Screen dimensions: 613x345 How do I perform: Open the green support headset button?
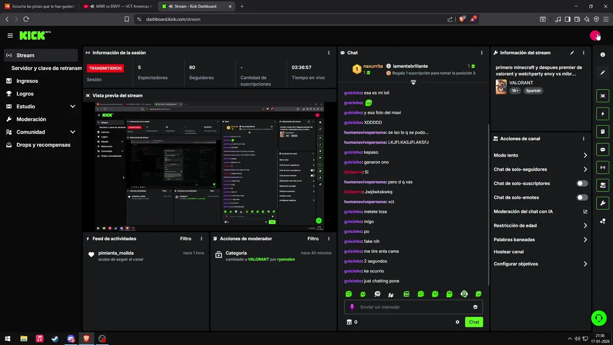599,318
